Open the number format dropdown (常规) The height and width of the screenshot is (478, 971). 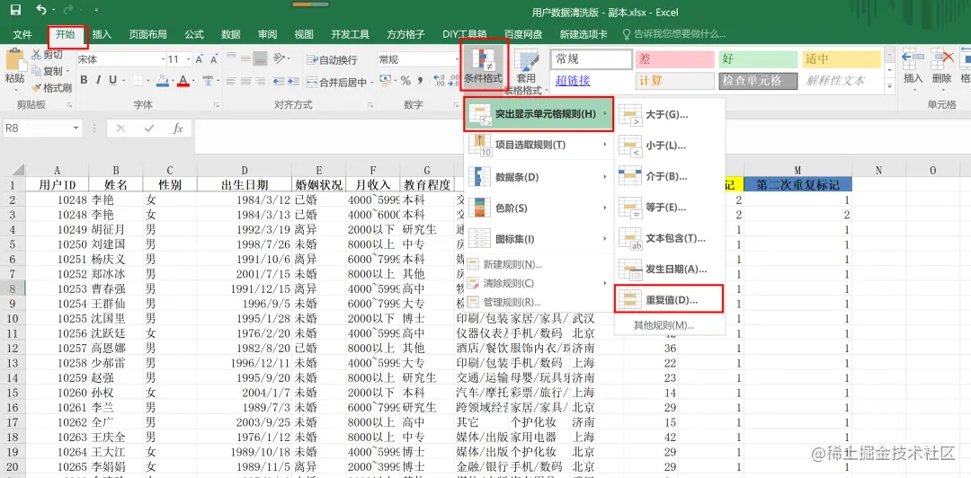457,59
